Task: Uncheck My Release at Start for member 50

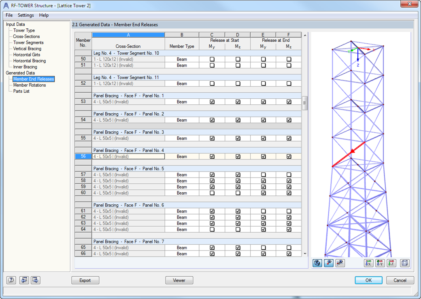Action: tap(212, 59)
